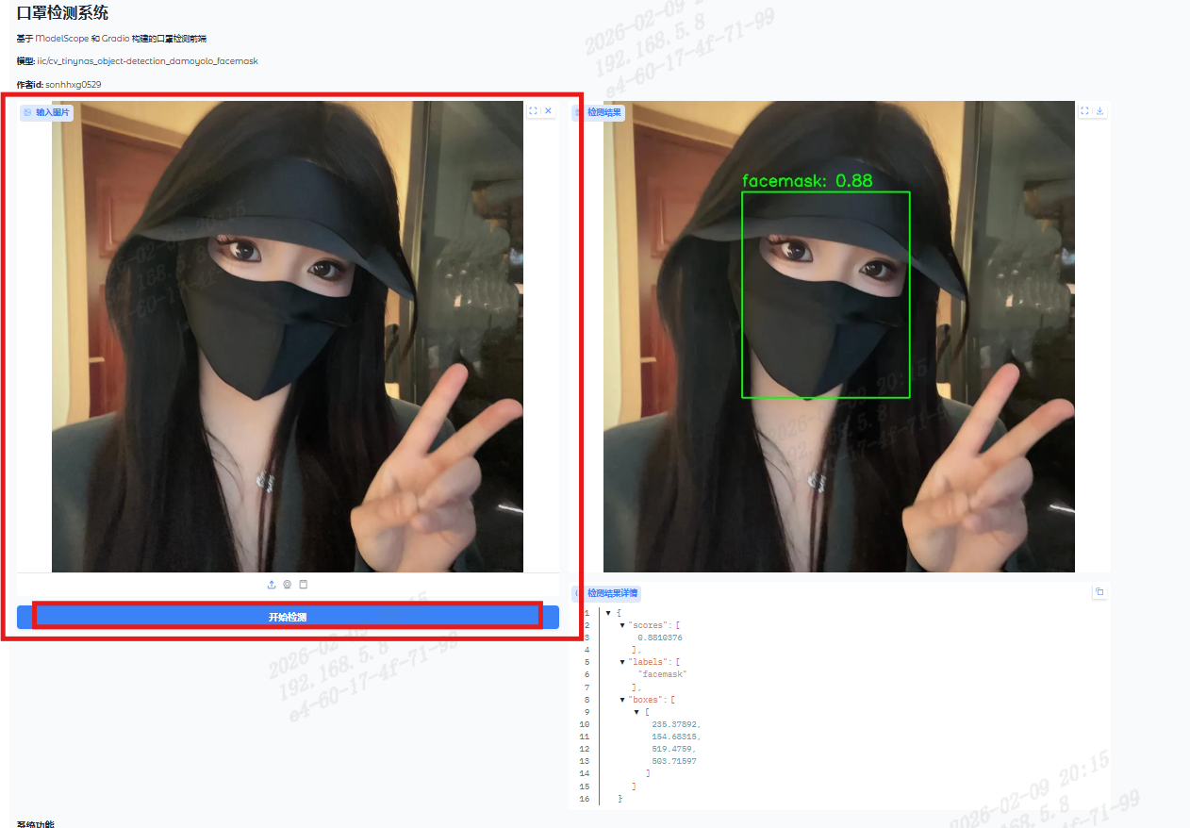Collapse the "labels" array in JSON
The image size is (1190, 828).
(x=622, y=662)
